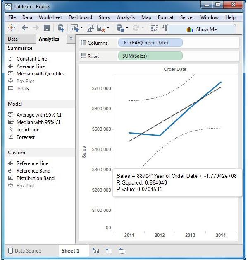Select Box Plot under Custom
248x260 pixels.
click(25, 185)
